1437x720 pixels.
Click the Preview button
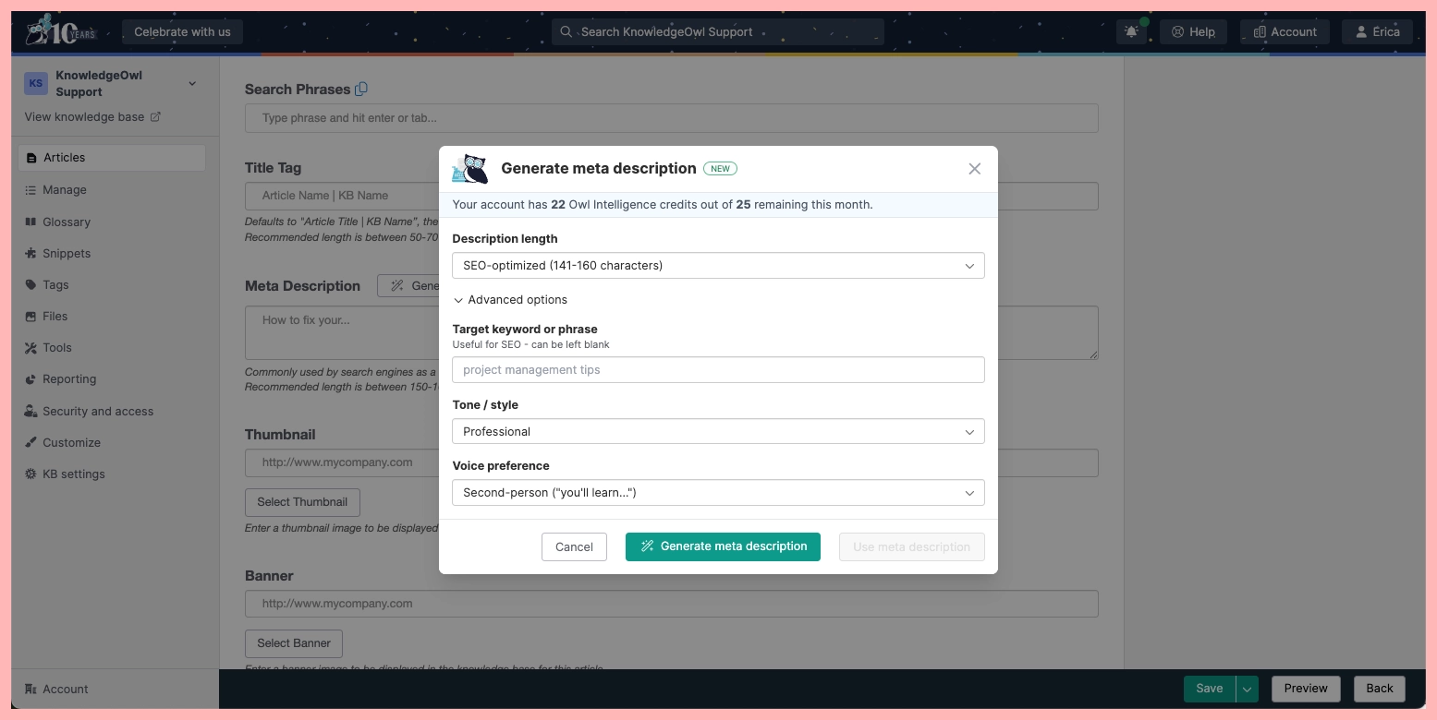click(x=1306, y=689)
